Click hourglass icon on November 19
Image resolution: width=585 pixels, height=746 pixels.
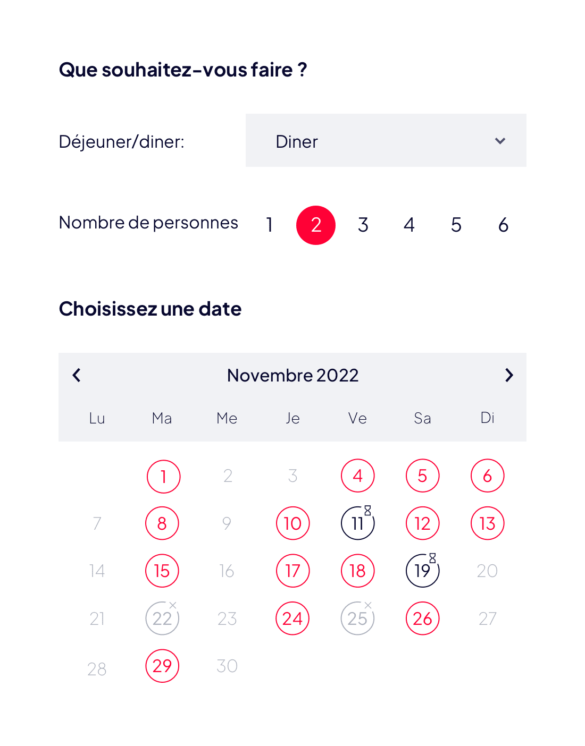[x=432, y=558]
